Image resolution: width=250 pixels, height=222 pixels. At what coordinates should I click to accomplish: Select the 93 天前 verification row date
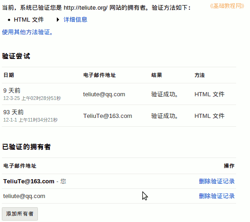(x=13, y=112)
